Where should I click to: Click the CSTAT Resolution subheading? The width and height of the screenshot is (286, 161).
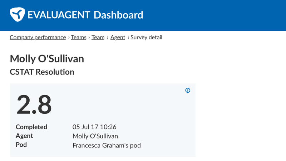(x=42, y=72)
